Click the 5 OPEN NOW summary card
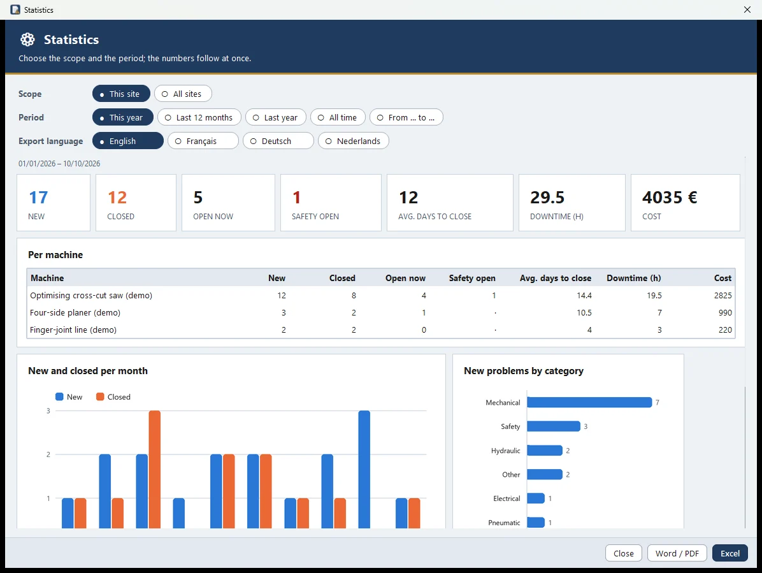The height and width of the screenshot is (573, 762). pyautogui.click(x=228, y=203)
